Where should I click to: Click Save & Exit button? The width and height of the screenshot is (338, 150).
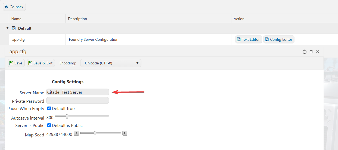coord(41,63)
